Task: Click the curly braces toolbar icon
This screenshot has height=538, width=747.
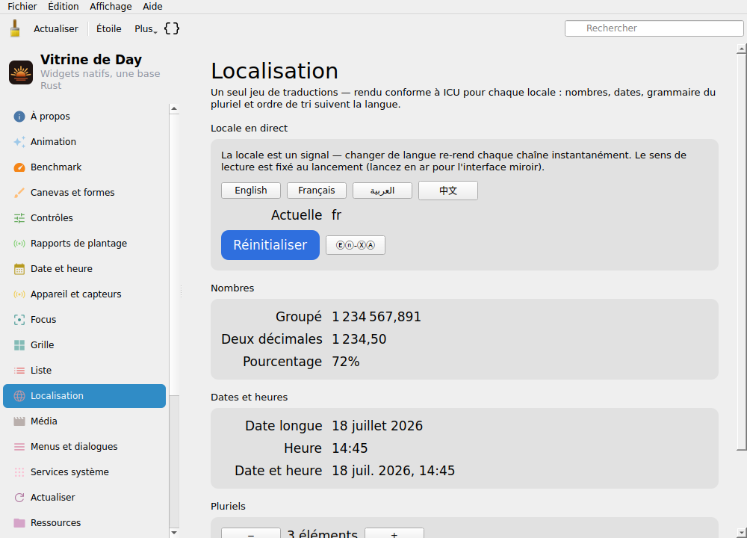Action: coord(172,28)
